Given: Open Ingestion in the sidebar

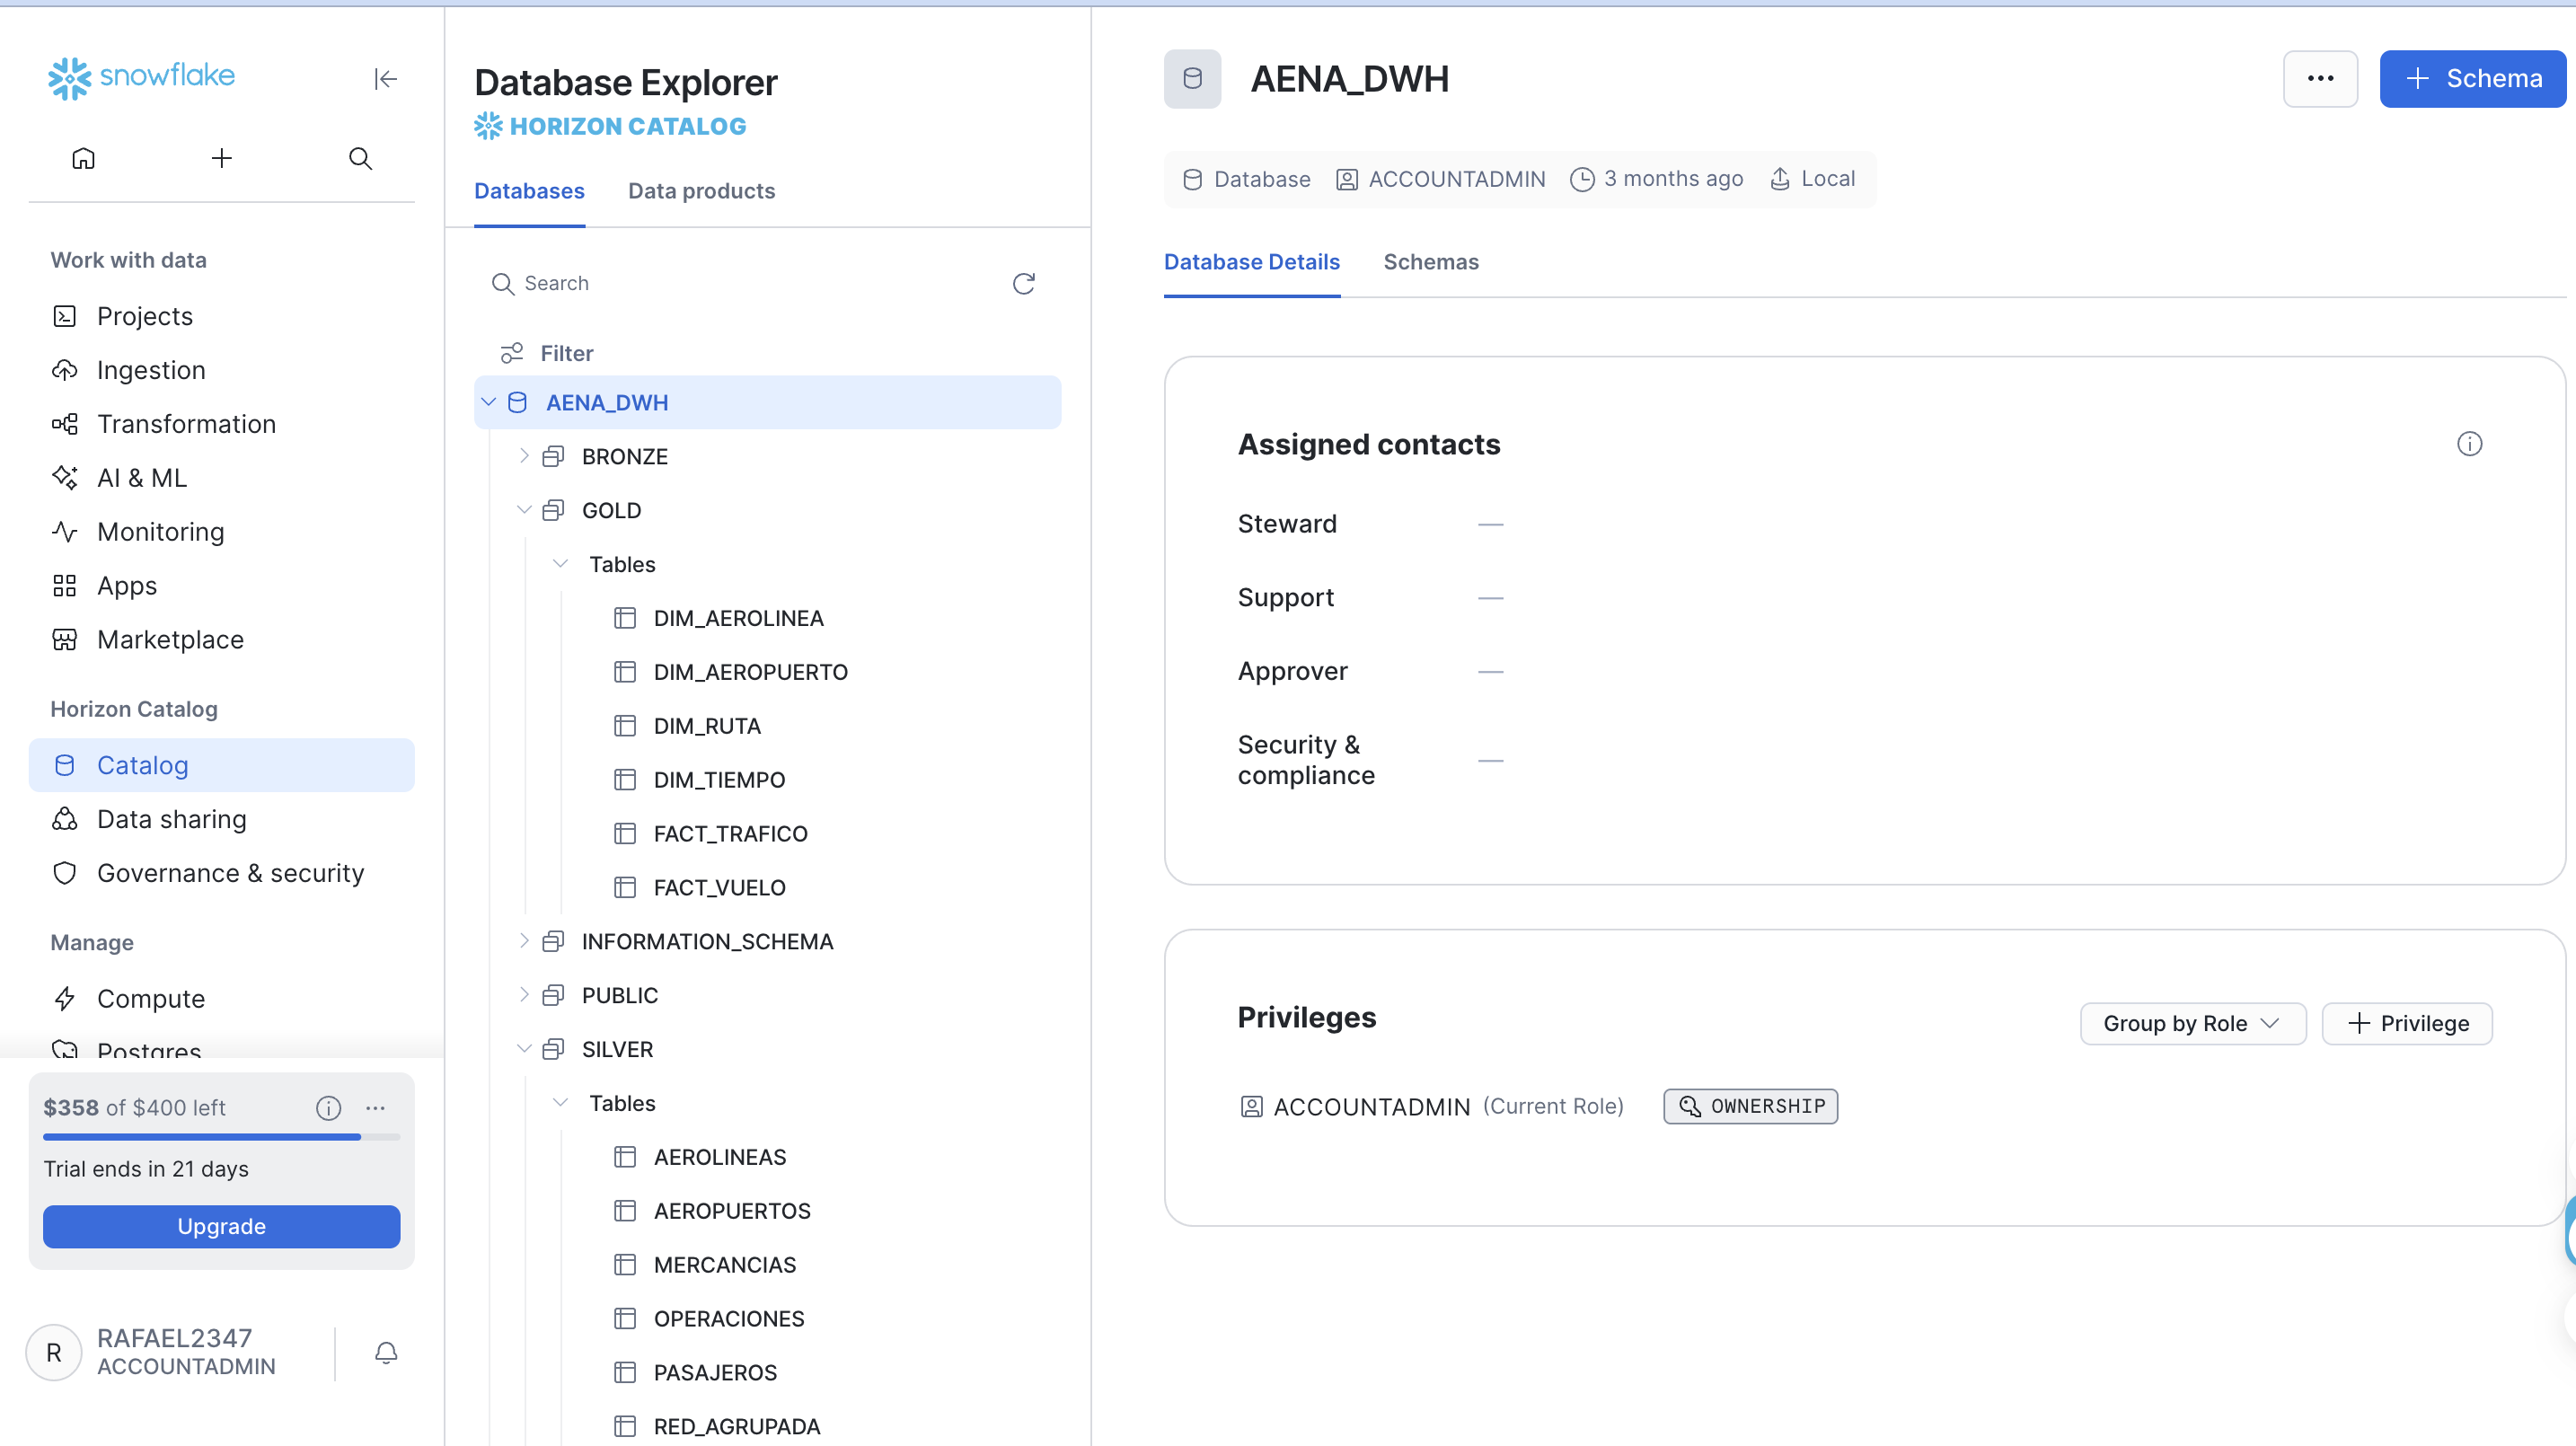Looking at the screenshot, I should pos(222,370).
